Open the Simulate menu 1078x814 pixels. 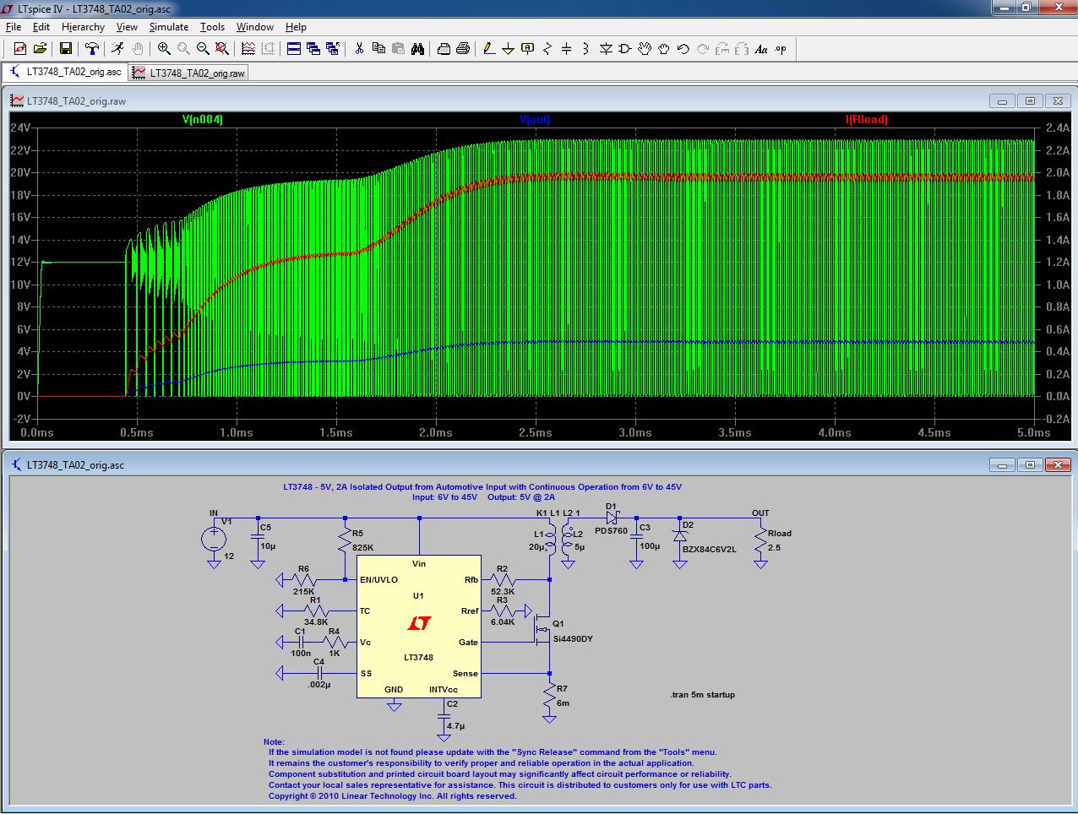[169, 27]
